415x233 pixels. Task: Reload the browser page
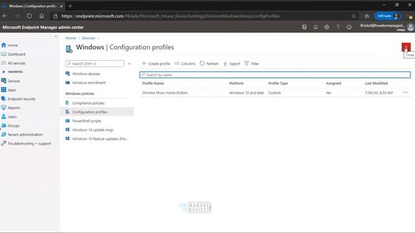coord(29,16)
